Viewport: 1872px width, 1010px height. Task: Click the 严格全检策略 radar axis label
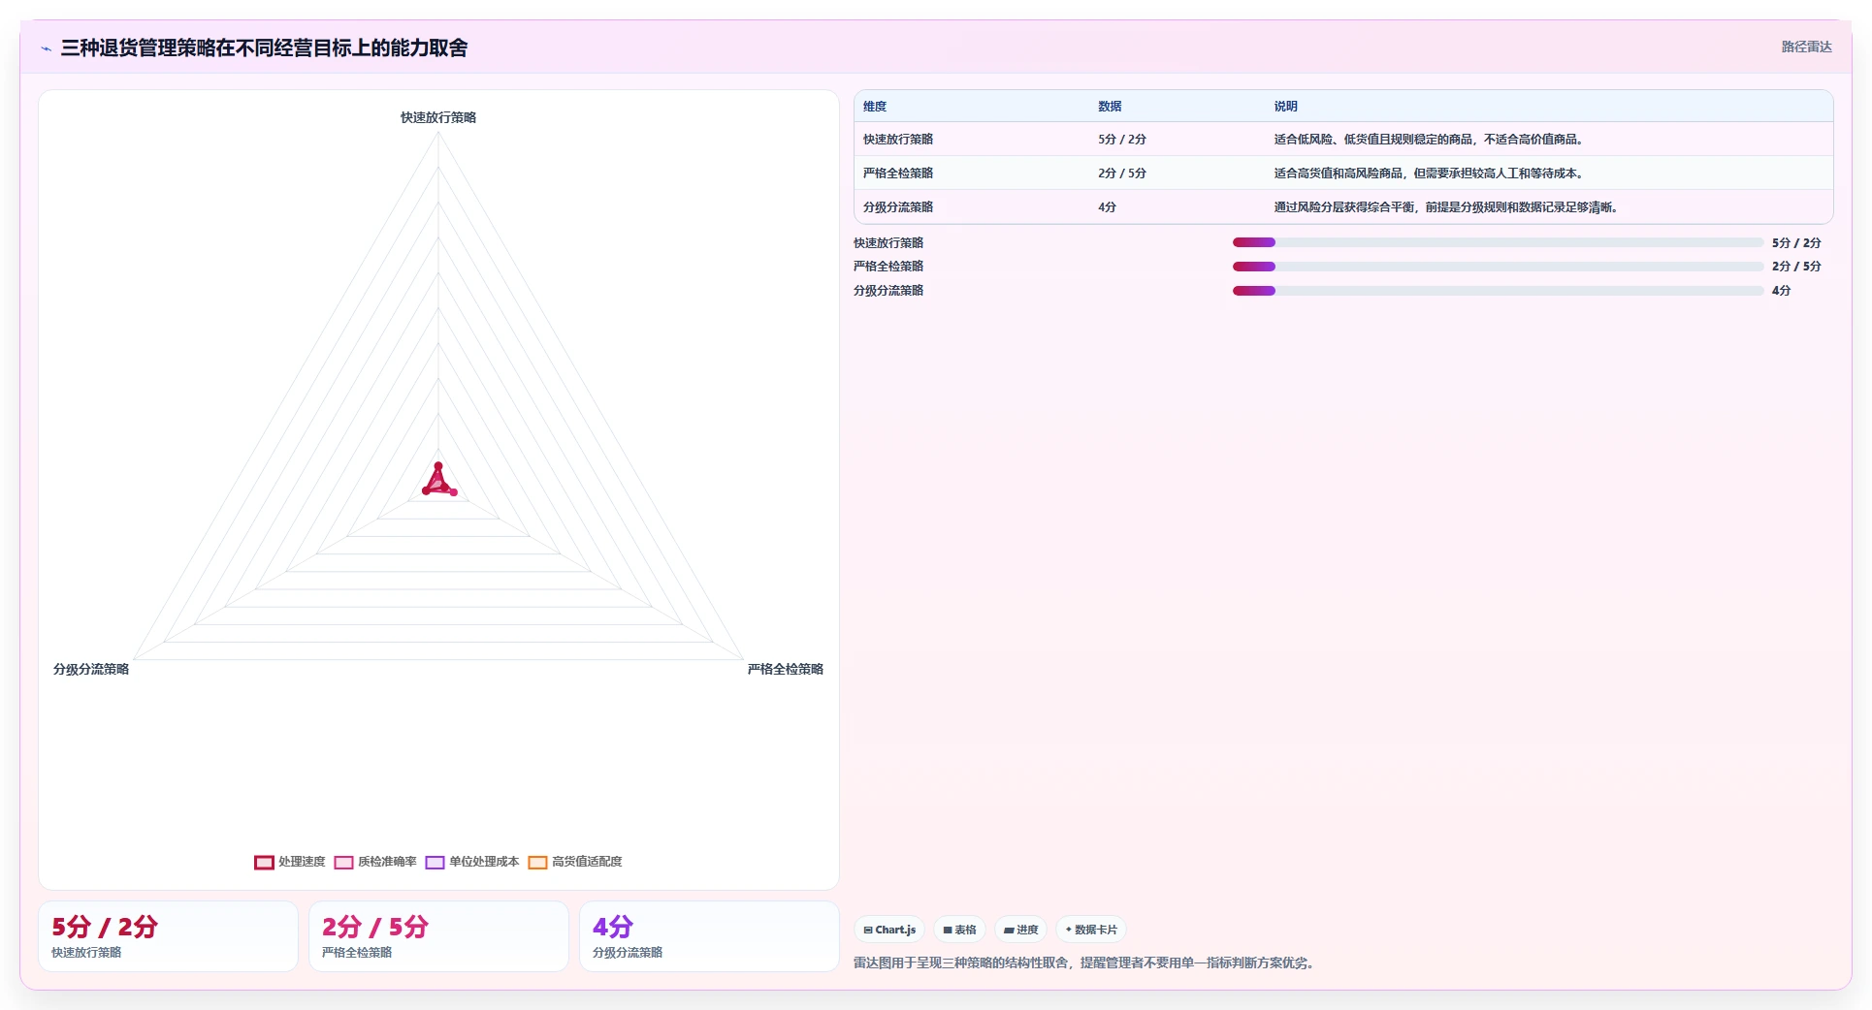pos(786,669)
